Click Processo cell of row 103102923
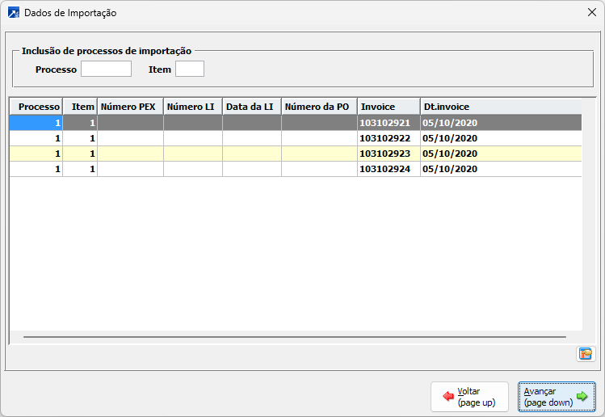The height and width of the screenshot is (417, 605). [x=36, y=154]
